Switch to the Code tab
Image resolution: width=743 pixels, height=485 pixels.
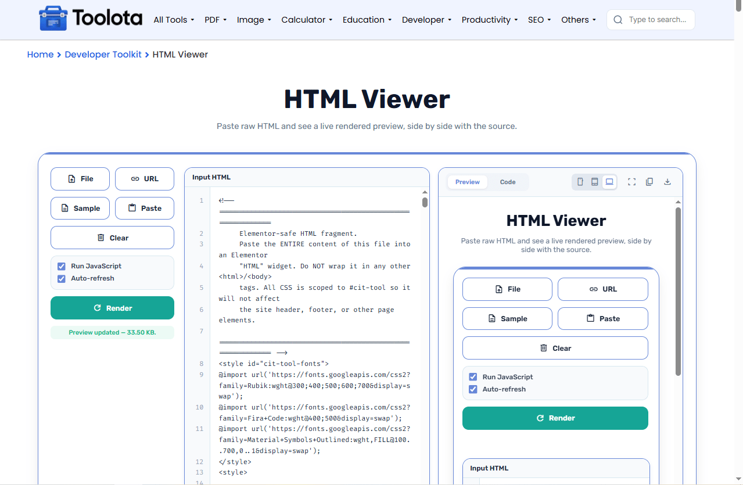(508, 182)
